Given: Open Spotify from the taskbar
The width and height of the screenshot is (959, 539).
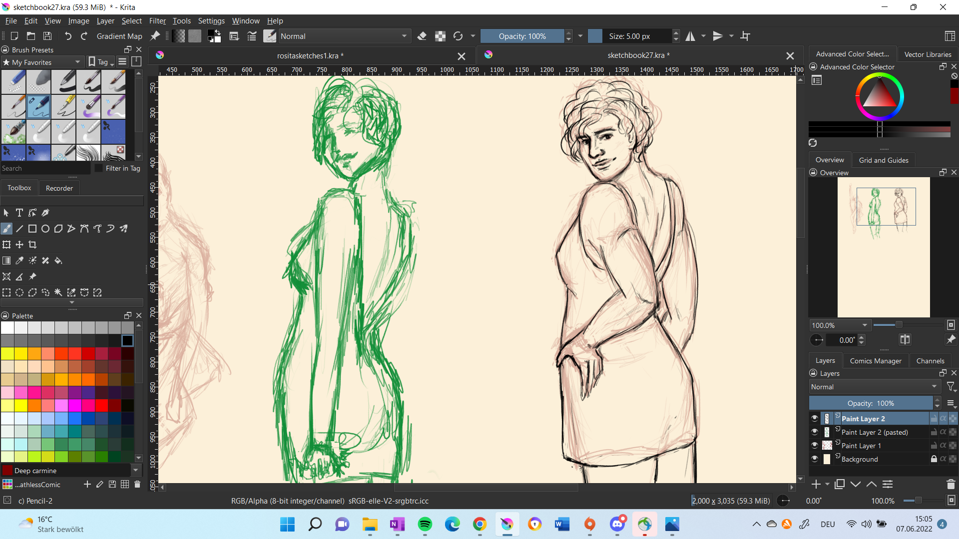Looking at the screenshot, I should point(425,524).
